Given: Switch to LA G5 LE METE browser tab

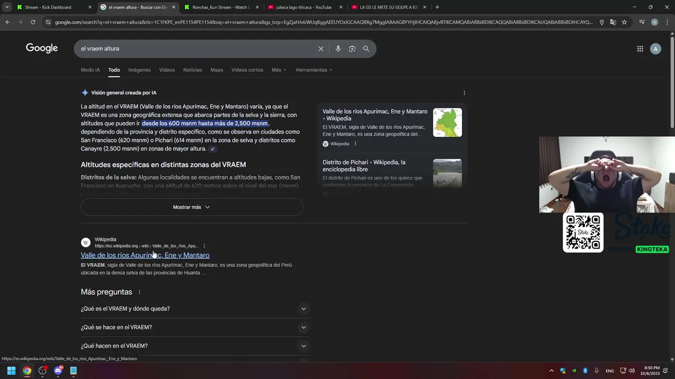Looking at the screenshot, I should 389,7.
